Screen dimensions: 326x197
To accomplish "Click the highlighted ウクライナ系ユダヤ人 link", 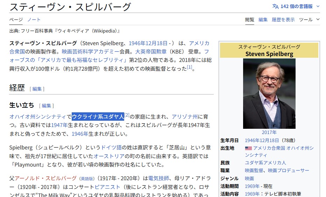I will (x=98, y=117).
